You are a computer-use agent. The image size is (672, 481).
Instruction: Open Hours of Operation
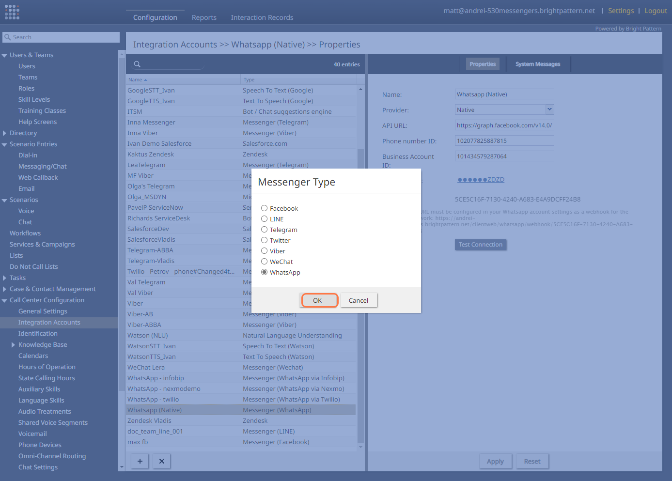(x=47, y=367)
